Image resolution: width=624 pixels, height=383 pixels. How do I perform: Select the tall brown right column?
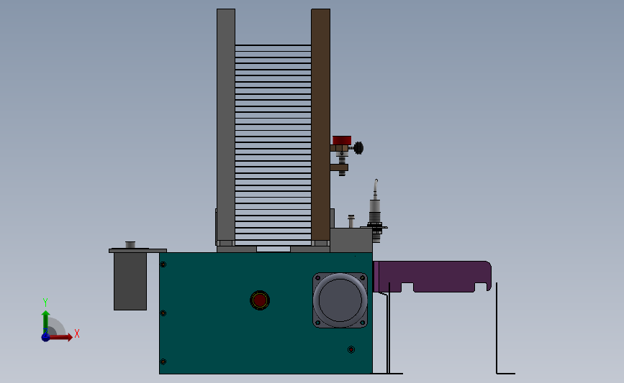point(320,125)
